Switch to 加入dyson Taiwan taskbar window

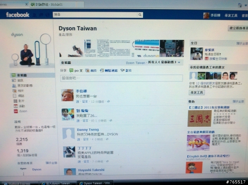(57, 183)
